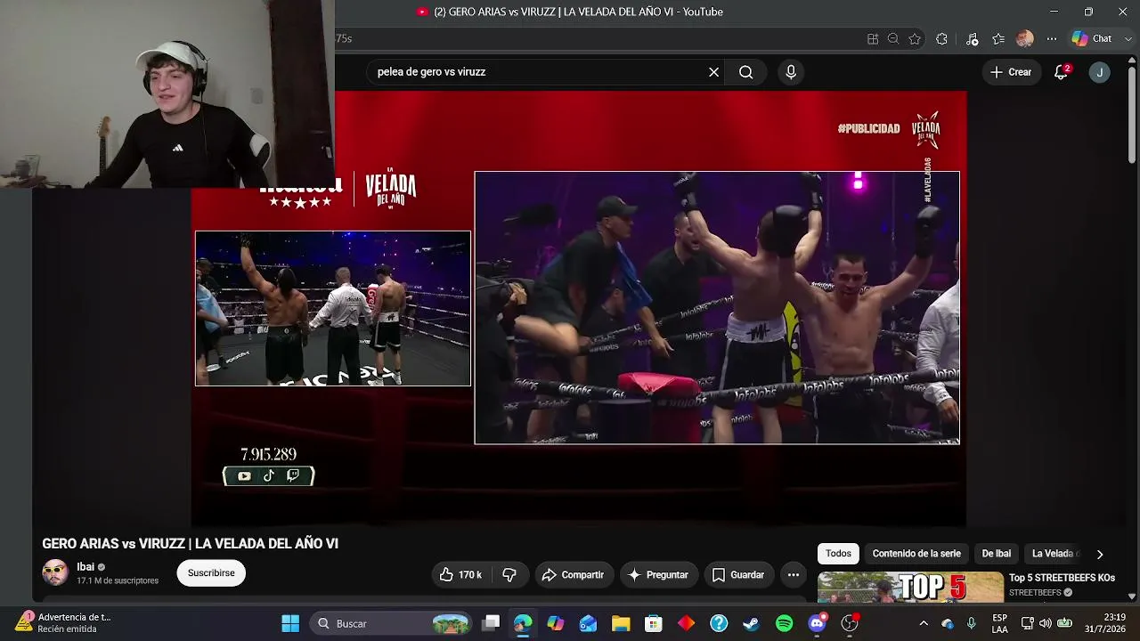
Task: Open the ESP LAA language switcher
Action: point(1000,623)
